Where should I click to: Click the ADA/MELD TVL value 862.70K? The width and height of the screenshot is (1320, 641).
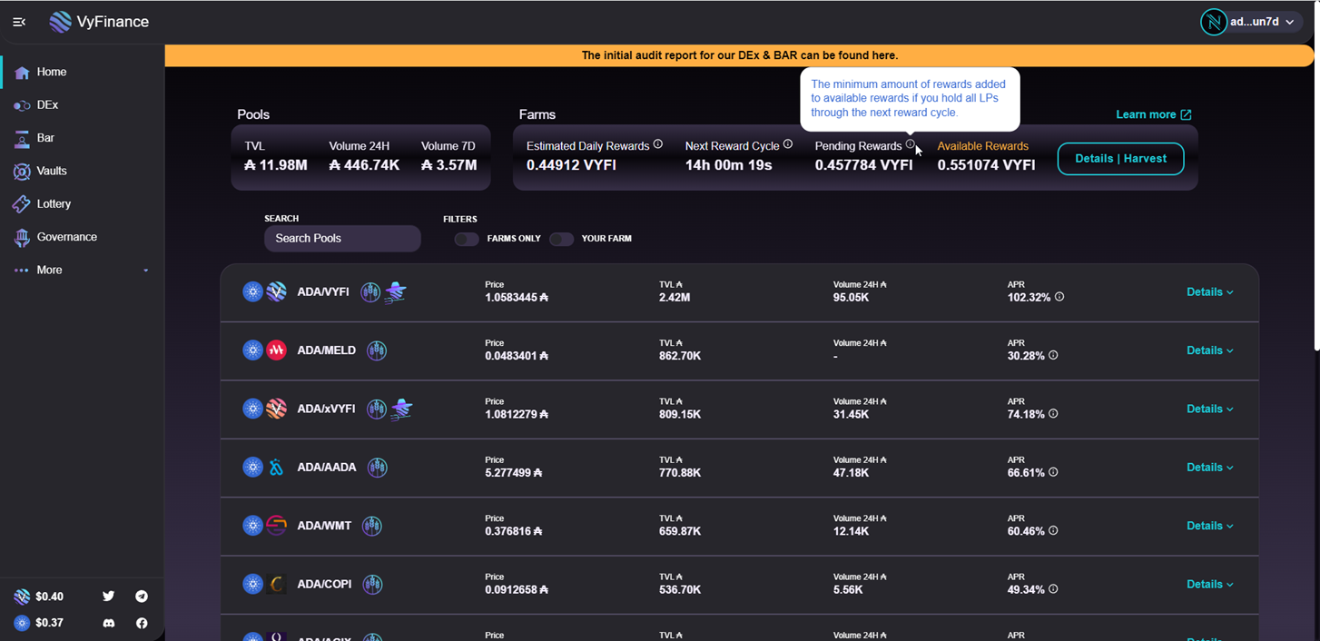tap(680, 356)
